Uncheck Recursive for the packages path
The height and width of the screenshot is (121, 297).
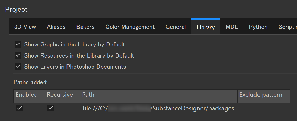click(x=51, y=108)
